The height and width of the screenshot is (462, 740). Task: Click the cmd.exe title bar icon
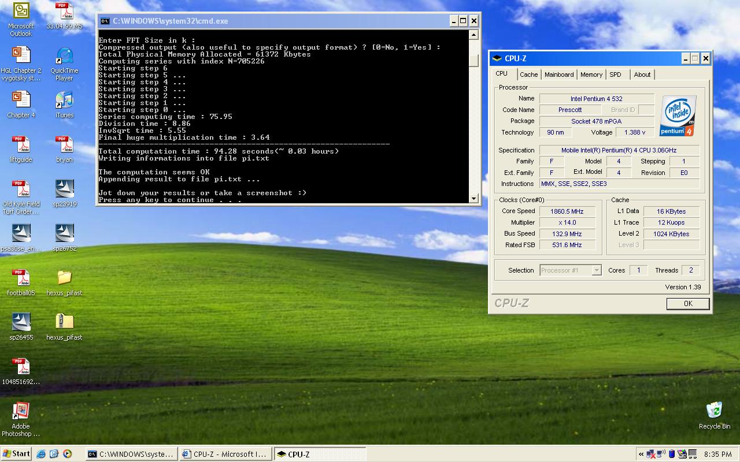[x=105, y=21]
